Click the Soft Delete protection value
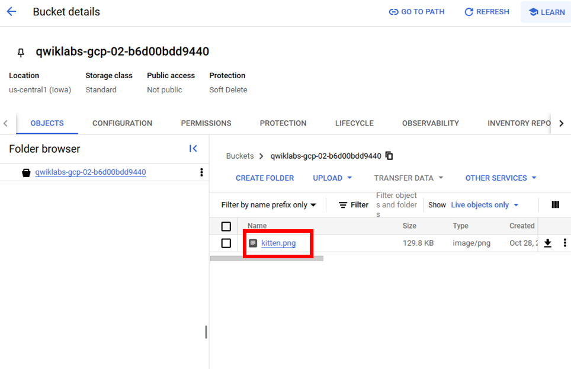This screenshot has height=369, width=571. click(228, 89)
